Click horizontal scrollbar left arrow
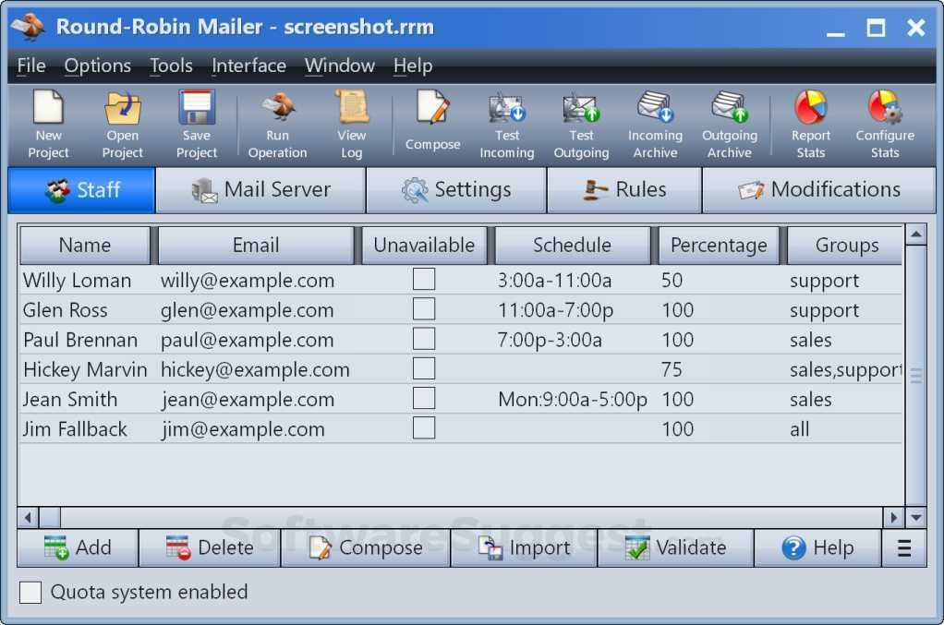Screen dimensions: 944x625 point(28,517)
